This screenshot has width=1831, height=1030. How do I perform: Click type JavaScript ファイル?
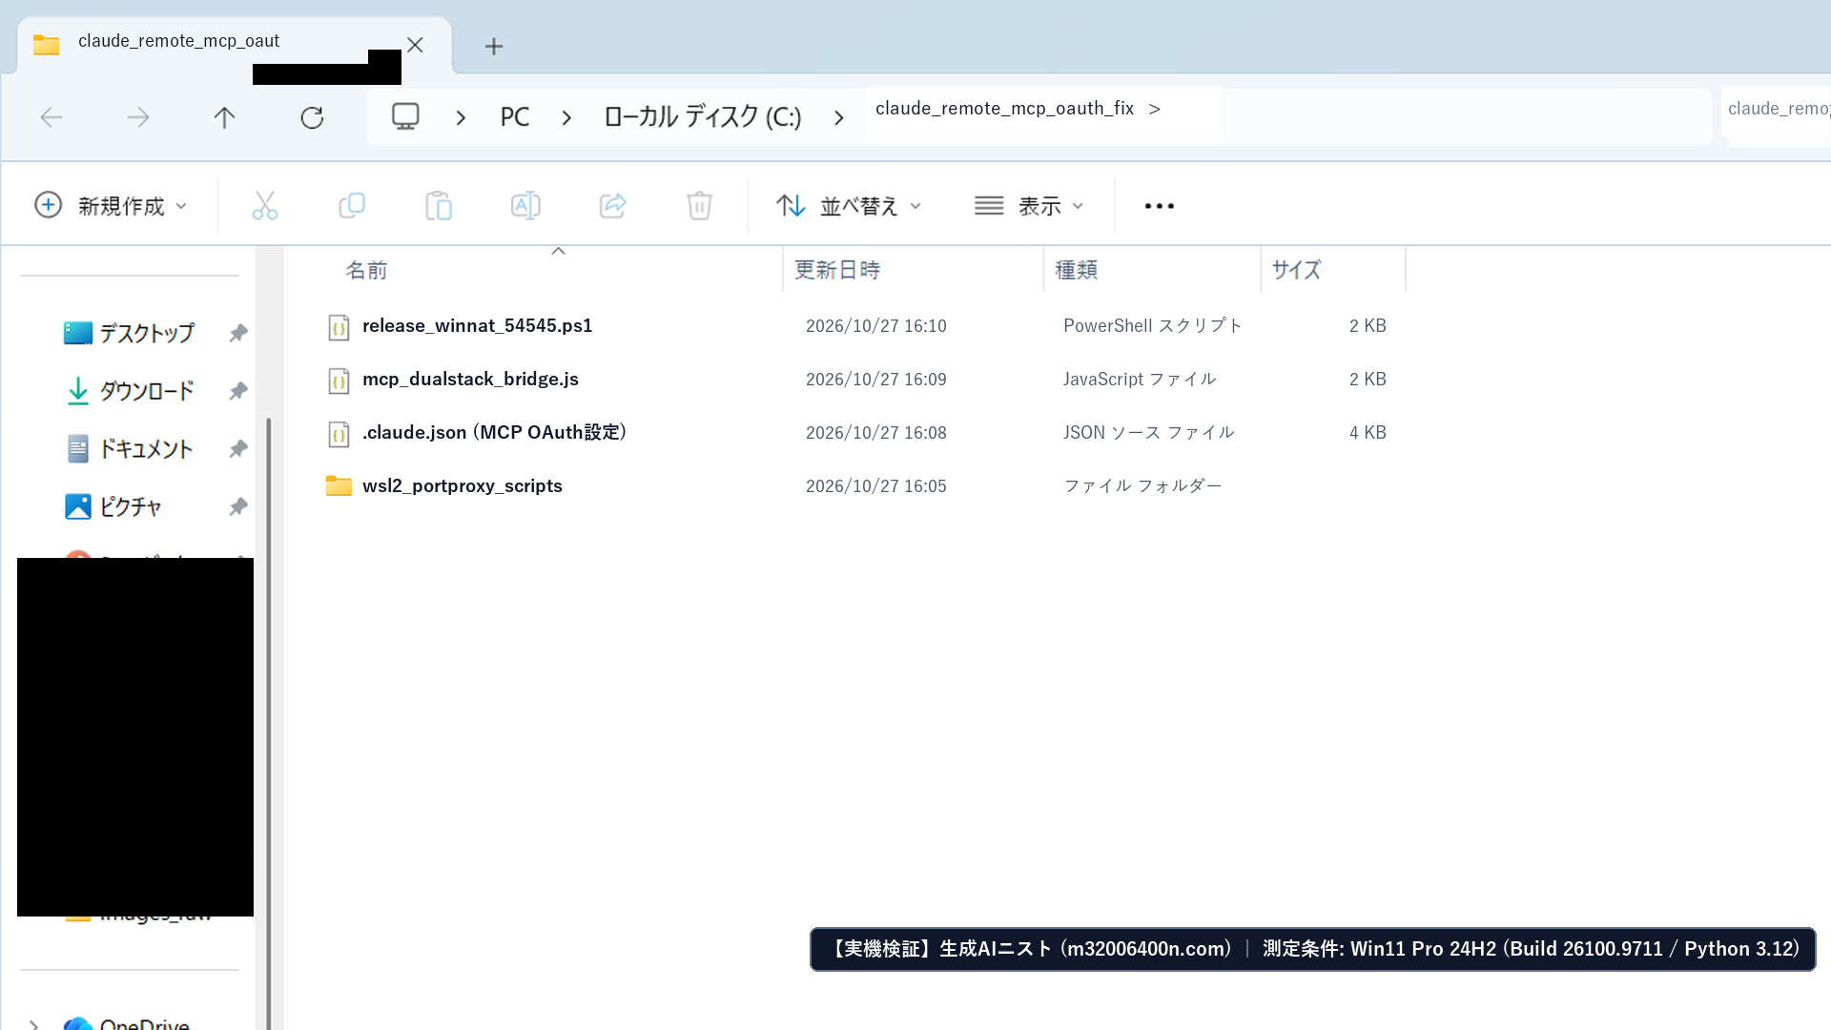tap(1140, 380)
